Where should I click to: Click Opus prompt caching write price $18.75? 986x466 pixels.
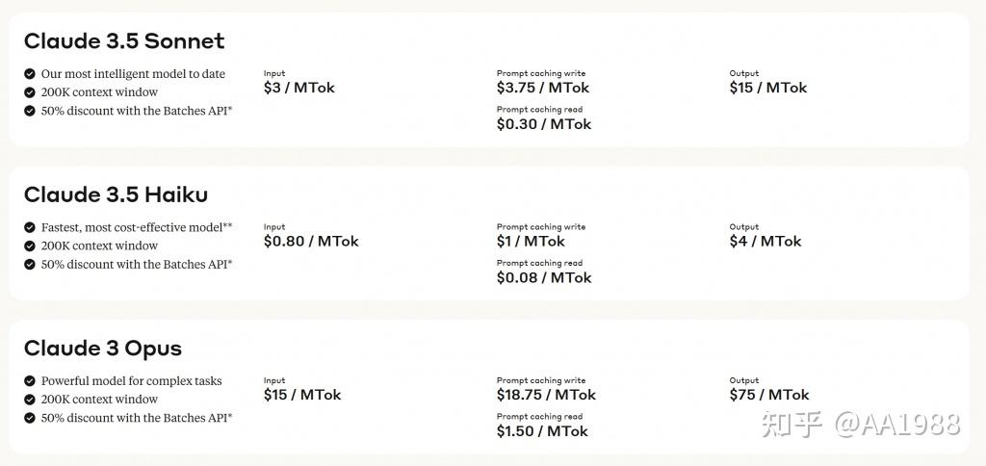[x=546, y=395]
